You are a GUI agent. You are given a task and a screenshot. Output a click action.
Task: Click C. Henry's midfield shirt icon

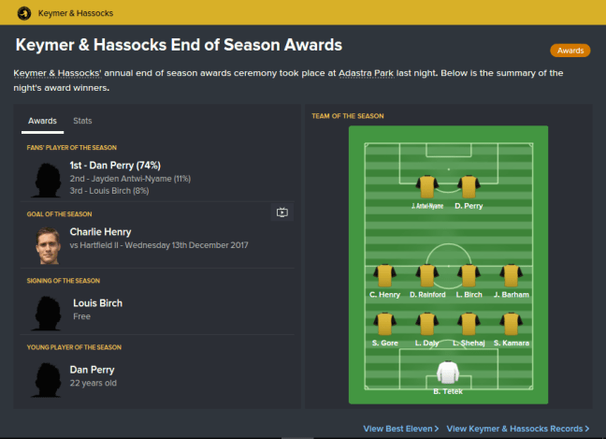pyautogui.click(x=384, y=275)
